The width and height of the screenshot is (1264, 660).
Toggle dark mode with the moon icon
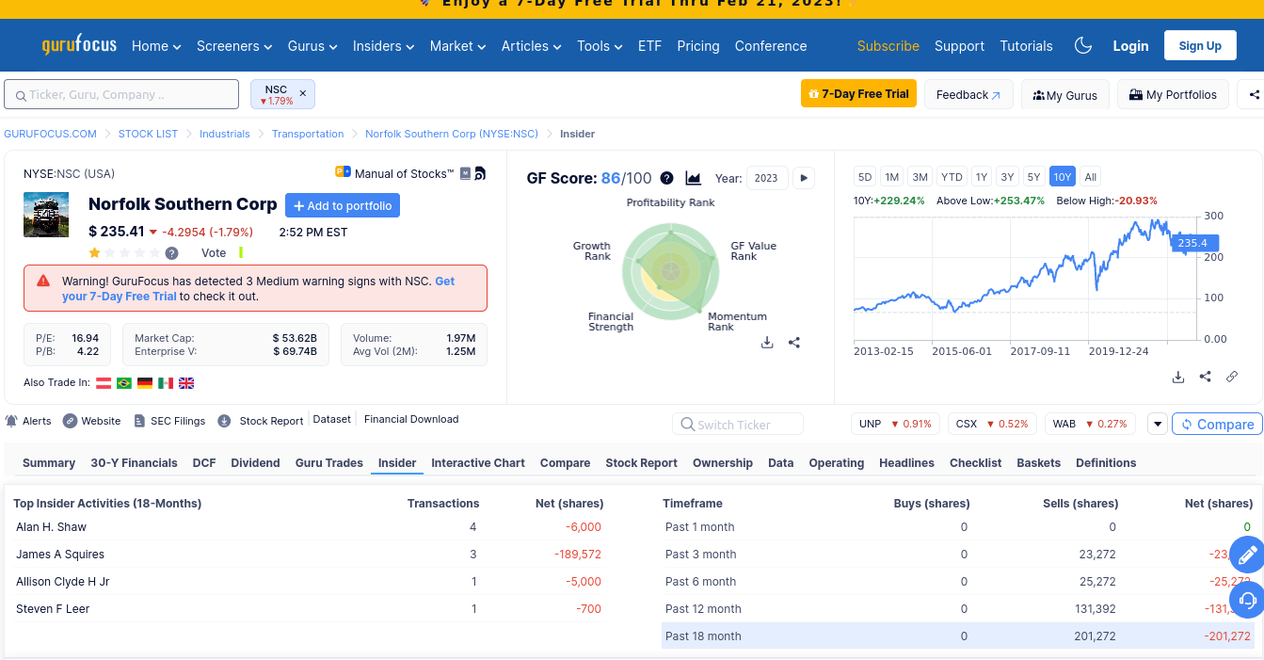pyautogui.click(x=1083, y=45)
